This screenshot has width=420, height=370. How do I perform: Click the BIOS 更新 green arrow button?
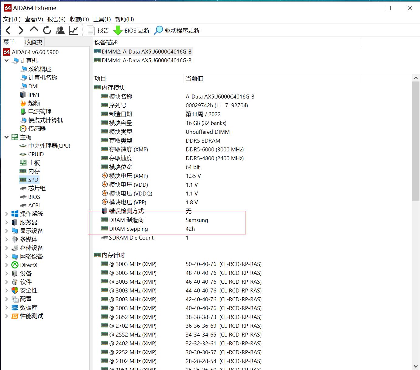click(x=131, y=30)
